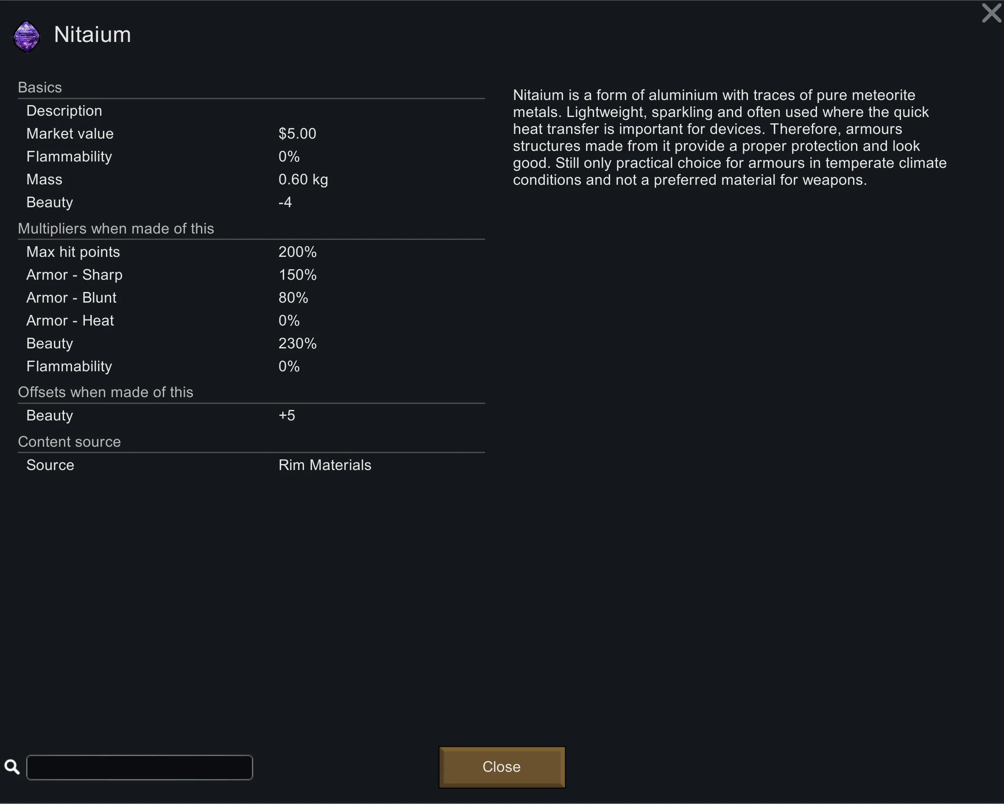The image size is (1004, 804).
Task: Click the purple Nitaium gem icon
Action: 27,36
